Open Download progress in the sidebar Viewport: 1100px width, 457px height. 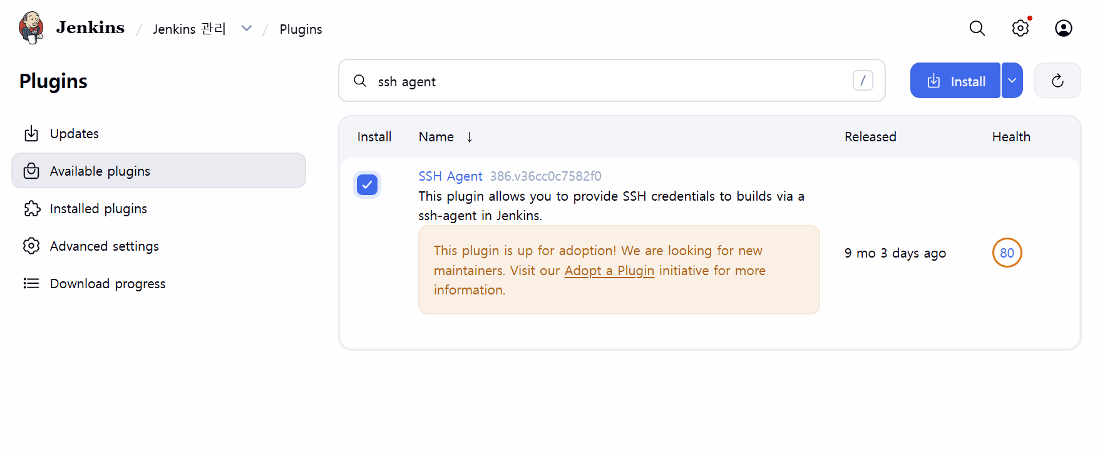[x=158, y=283]
